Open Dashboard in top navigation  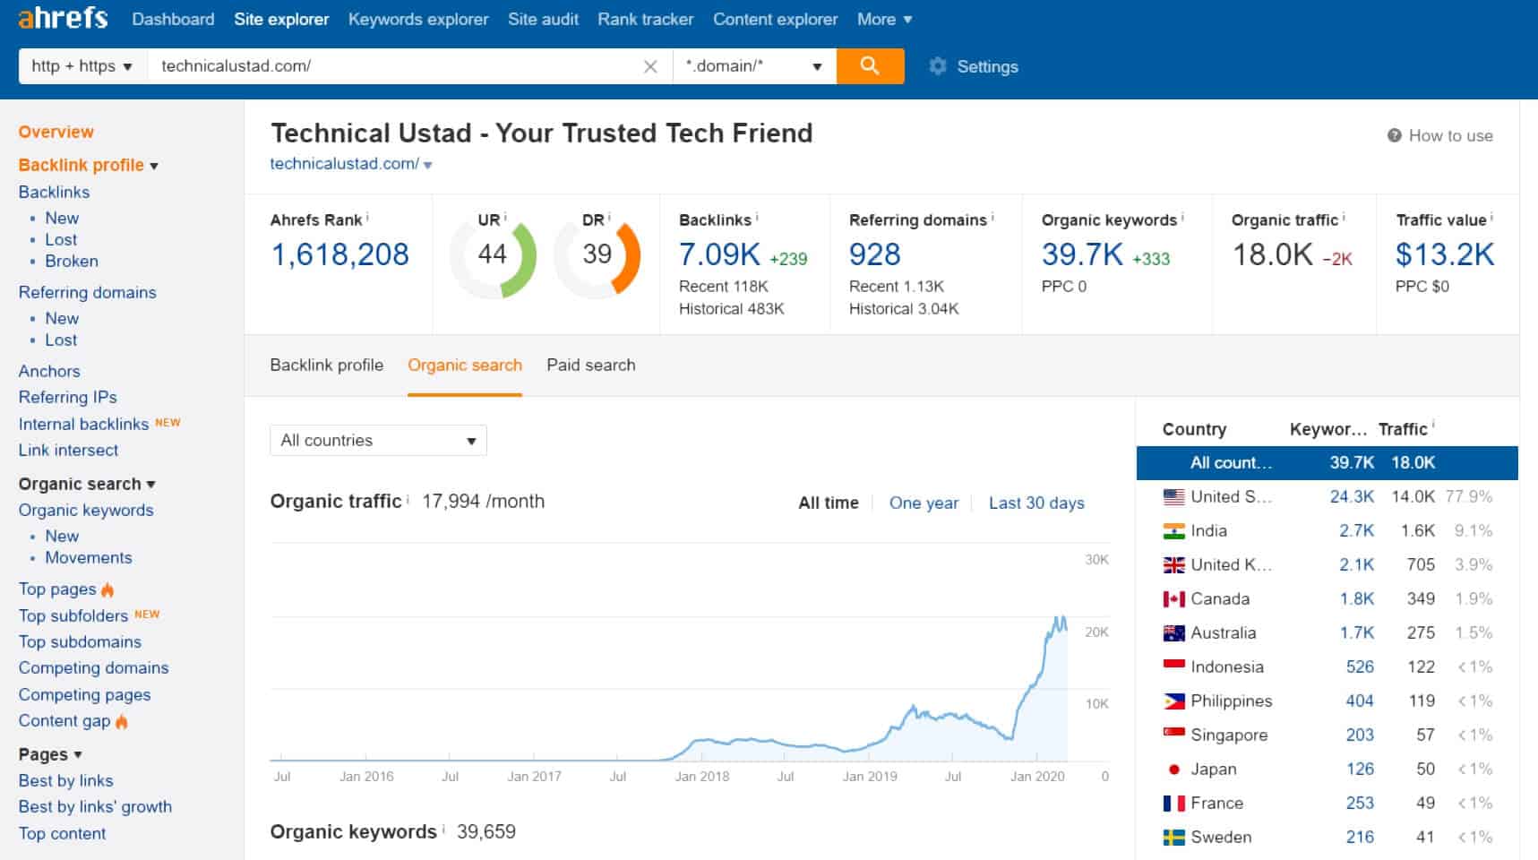tap(173, 19)
